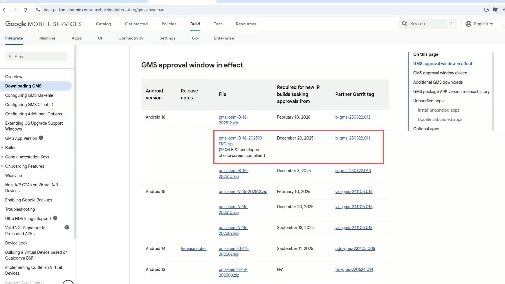This screenshot has height=284, width=505.
Task: Open site info icon in address bar
Action: 38,10
